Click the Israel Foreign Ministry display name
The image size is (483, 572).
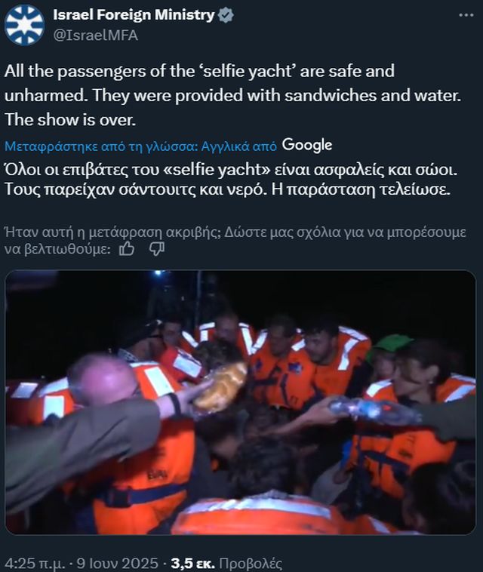pos(134,15)
